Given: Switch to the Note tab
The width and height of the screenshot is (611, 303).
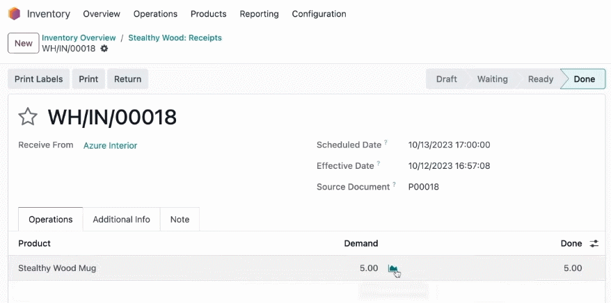Looking at the screenshot, I should point(180,220).
